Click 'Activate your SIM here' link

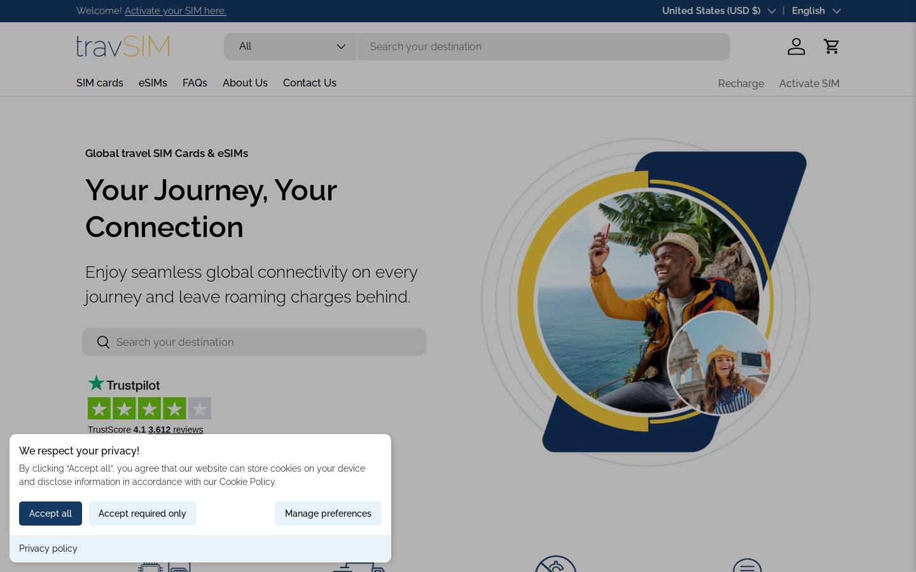pyautogui.click(x=176, y=11)
